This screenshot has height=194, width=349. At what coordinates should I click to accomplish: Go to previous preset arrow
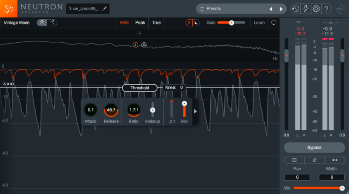pyautogui.click(x=271, y=9)
